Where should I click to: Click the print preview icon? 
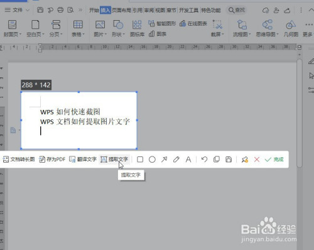click(x=71, y=10)
